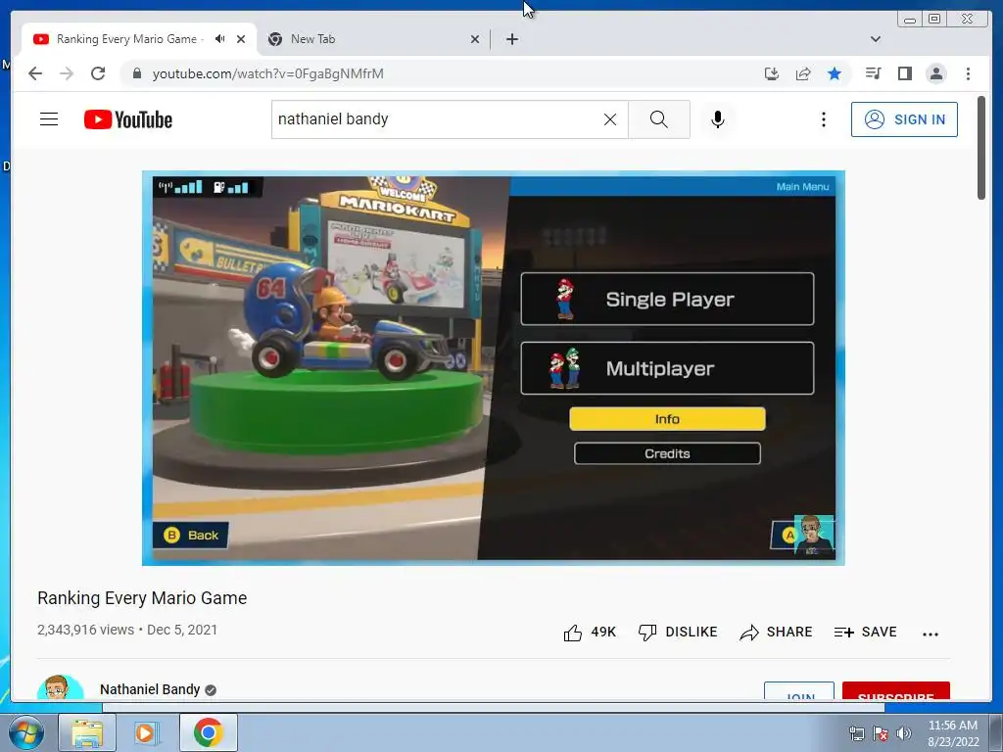Click the bottom horizontal scrollbar
The height and width of the screenshot is (752, 1003).
tap(494, 707)
